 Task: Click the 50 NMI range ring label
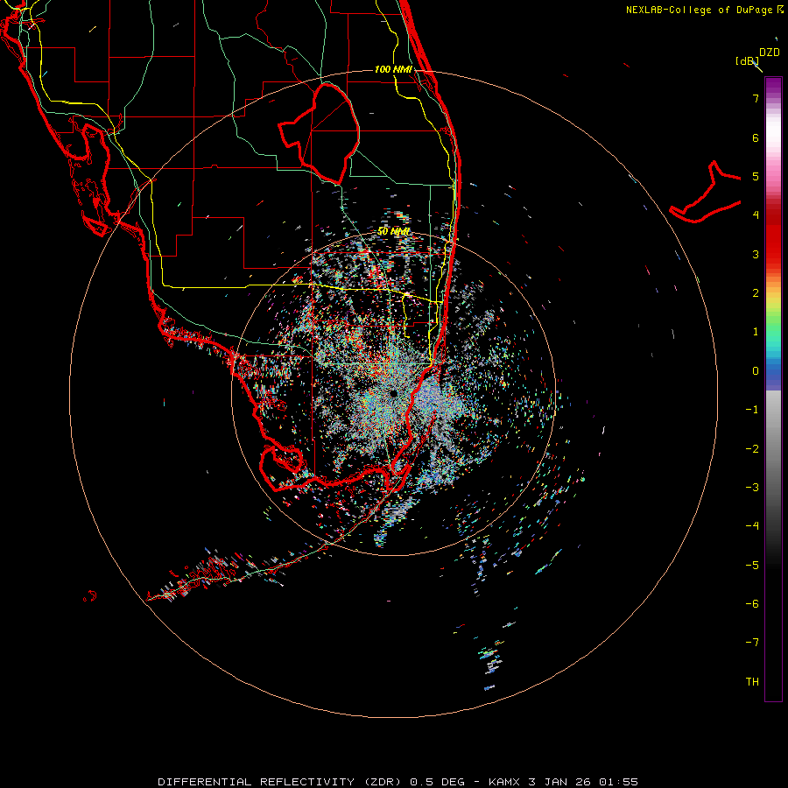point(393,232)
